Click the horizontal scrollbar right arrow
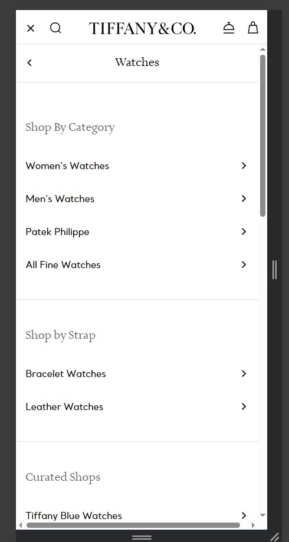289x542 pixels. pos(253,525)
